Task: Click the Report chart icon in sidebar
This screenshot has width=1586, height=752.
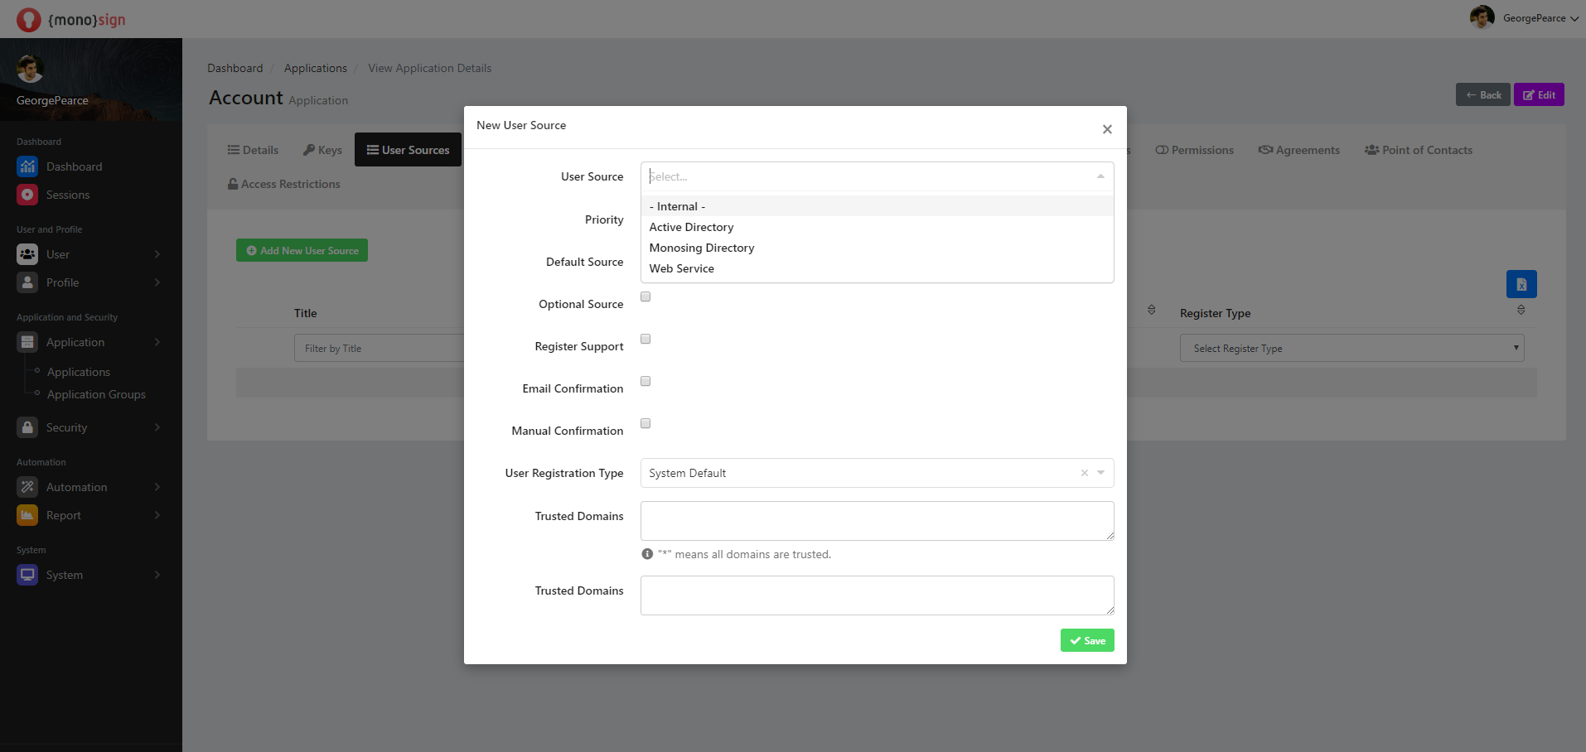Action: (x=27, y=515)
